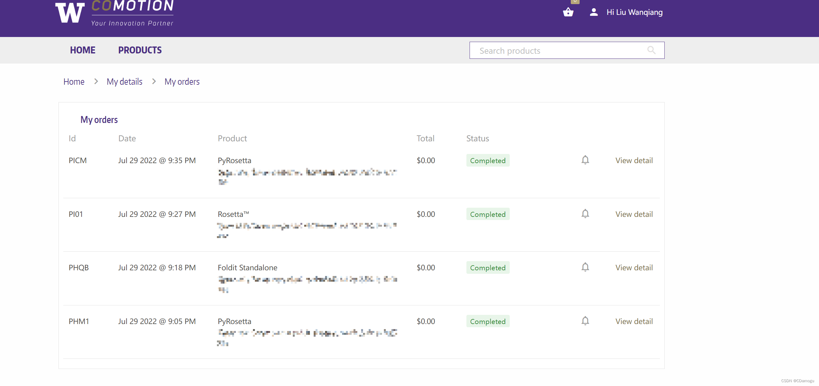
Task: Click bell icon for order PI01
Action: click(585, 214)
